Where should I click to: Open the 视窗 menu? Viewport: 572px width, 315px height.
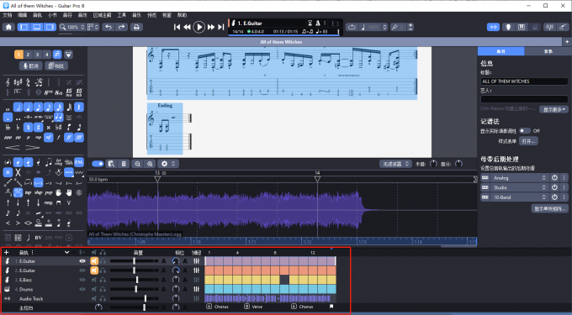pyautogui.click(x=167, y=15)
